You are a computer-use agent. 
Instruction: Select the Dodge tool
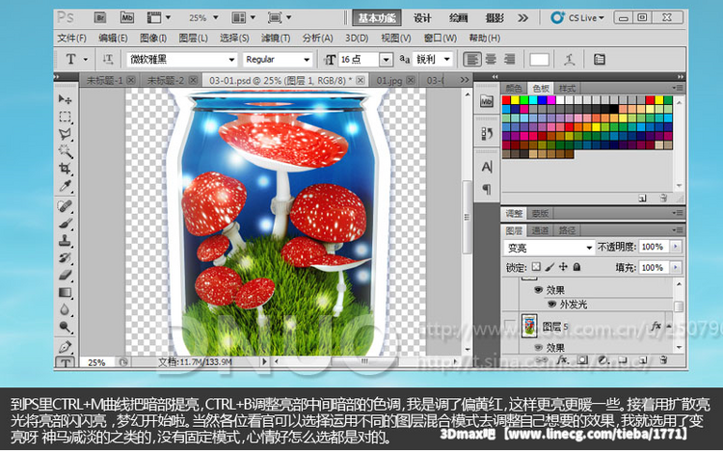[65, 327]
